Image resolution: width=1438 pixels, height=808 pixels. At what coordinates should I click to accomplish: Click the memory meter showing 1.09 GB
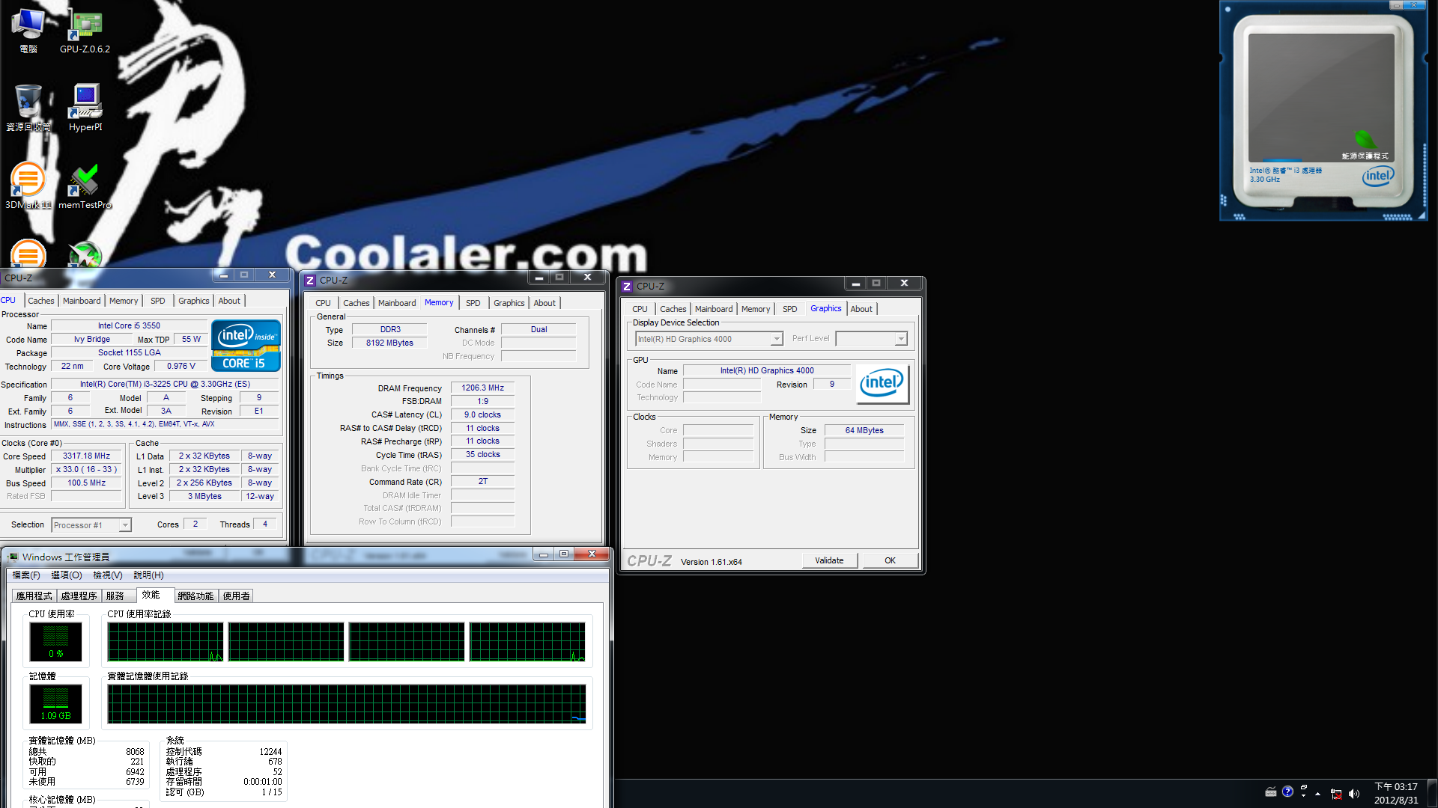point(55,703)
